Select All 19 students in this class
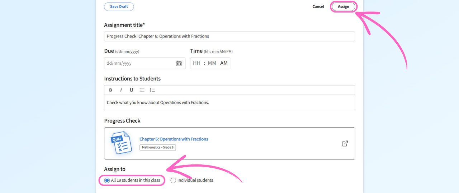The image size is (459, 193). 132,180
